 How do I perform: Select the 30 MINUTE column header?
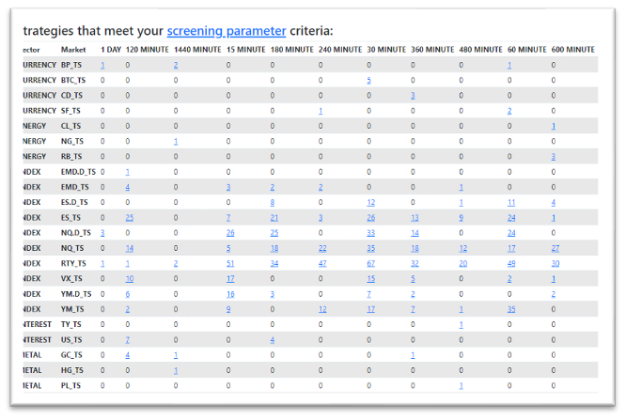[x=386, y=50]
